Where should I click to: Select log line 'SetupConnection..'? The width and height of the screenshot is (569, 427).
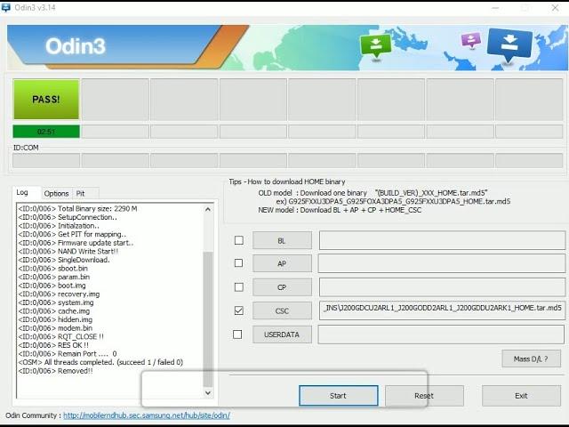(x=68, y=217)
